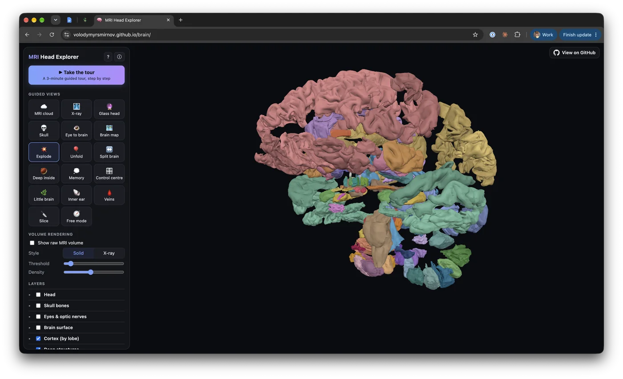Uncheck the Cortex (by lobe) layer
The width and height of the screenshot is (623, 379).
click(x=38, y=339)
